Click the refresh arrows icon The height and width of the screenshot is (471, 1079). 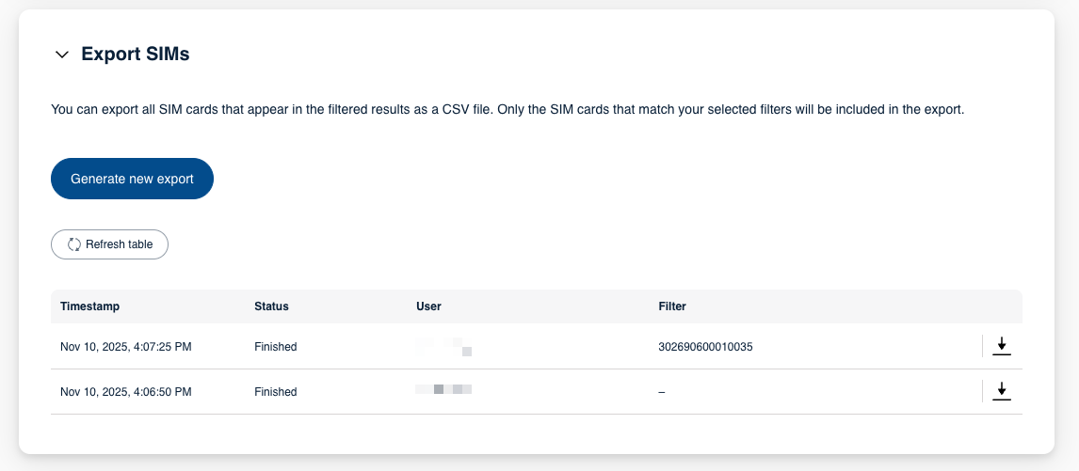(x=74, y=244)
